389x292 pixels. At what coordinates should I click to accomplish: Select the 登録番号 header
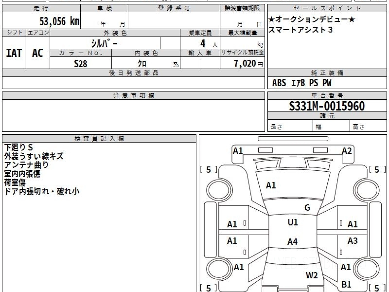[x=174, y=8]
